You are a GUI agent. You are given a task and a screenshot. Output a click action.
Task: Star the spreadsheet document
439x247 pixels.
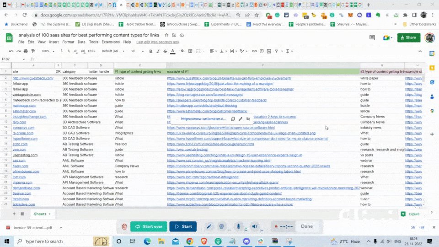tap(166, 35)
